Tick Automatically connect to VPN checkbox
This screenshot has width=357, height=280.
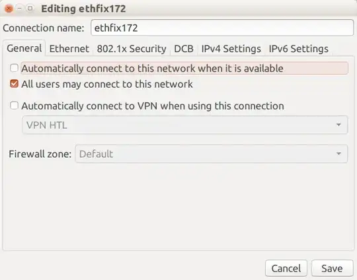[14, 106]
